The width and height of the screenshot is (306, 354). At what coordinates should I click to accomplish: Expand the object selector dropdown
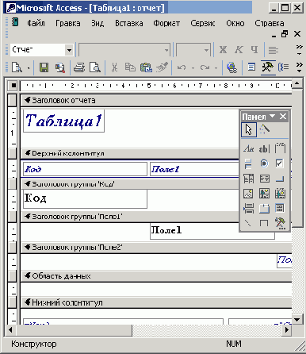point(69,50)
